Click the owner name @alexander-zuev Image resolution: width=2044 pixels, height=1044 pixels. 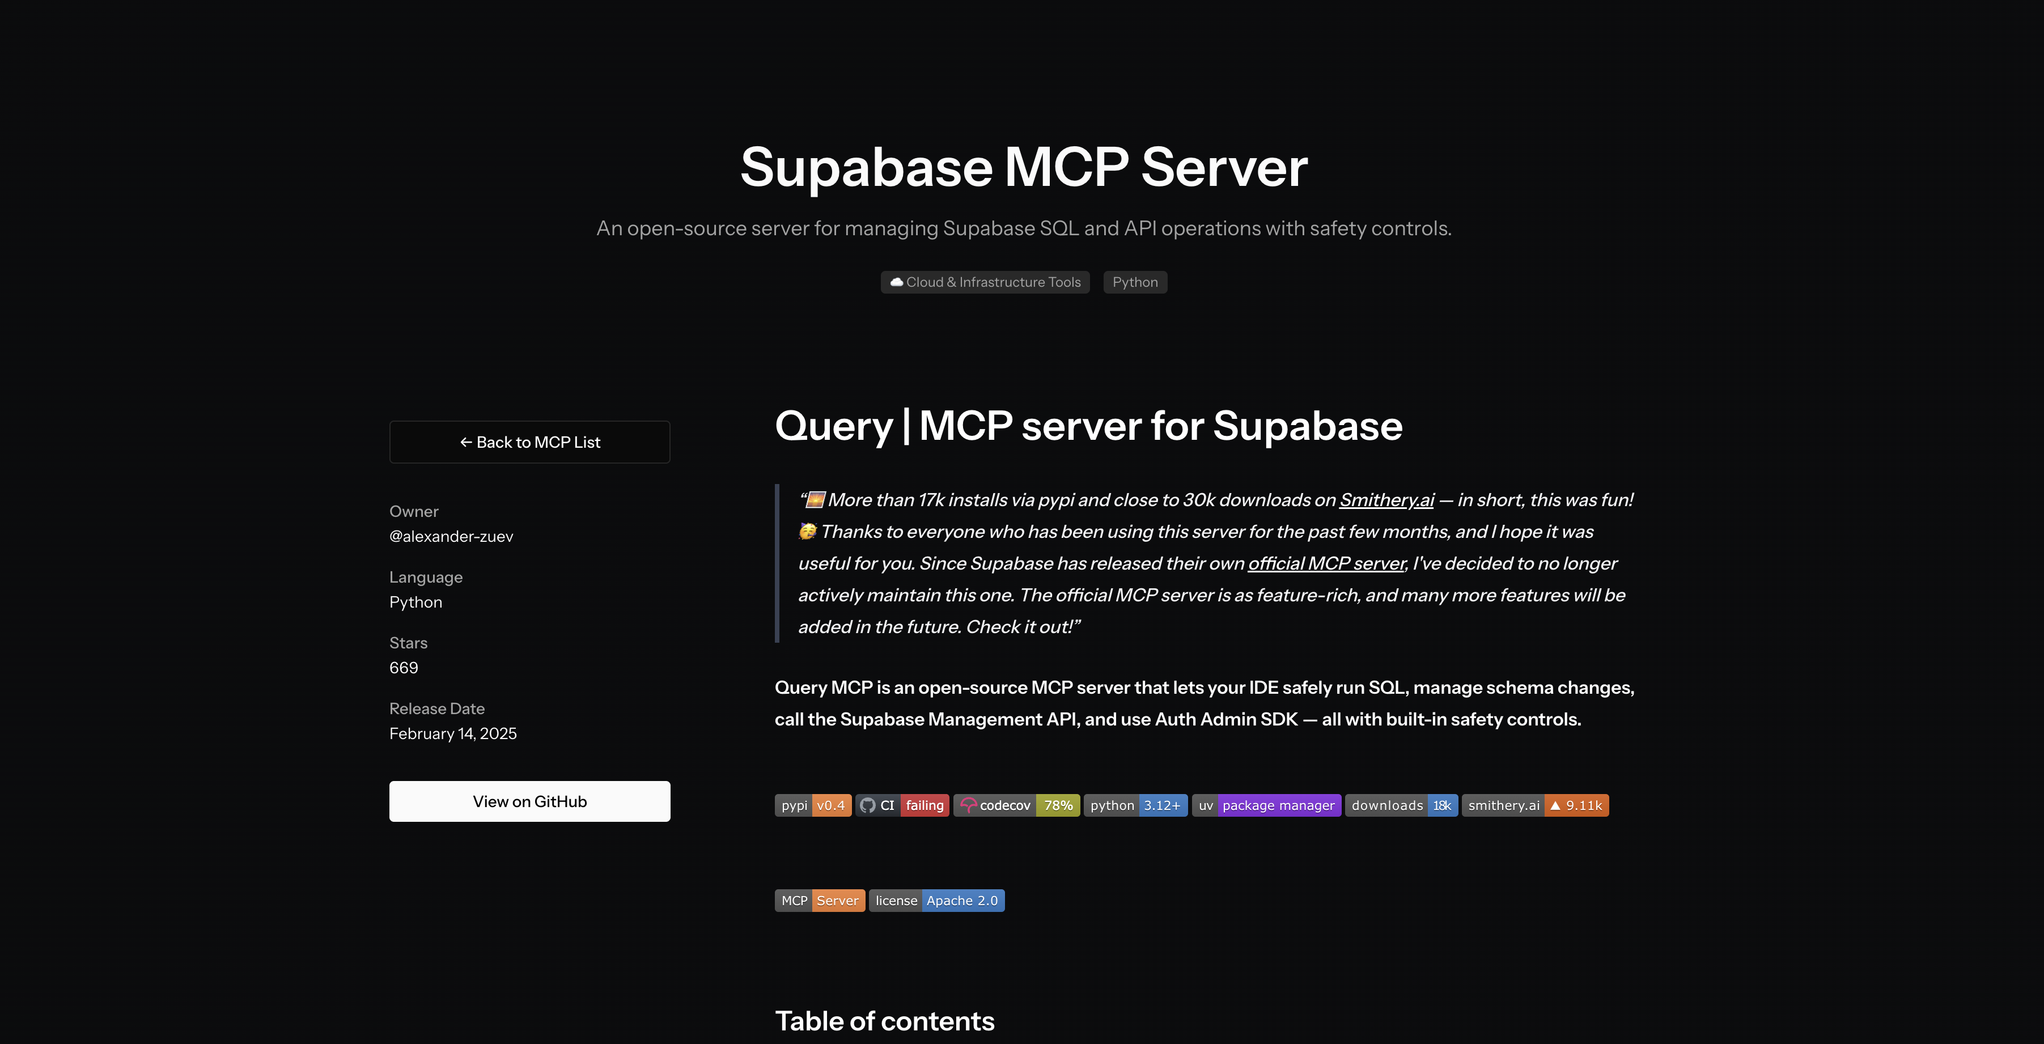click(x=451, y=536)
